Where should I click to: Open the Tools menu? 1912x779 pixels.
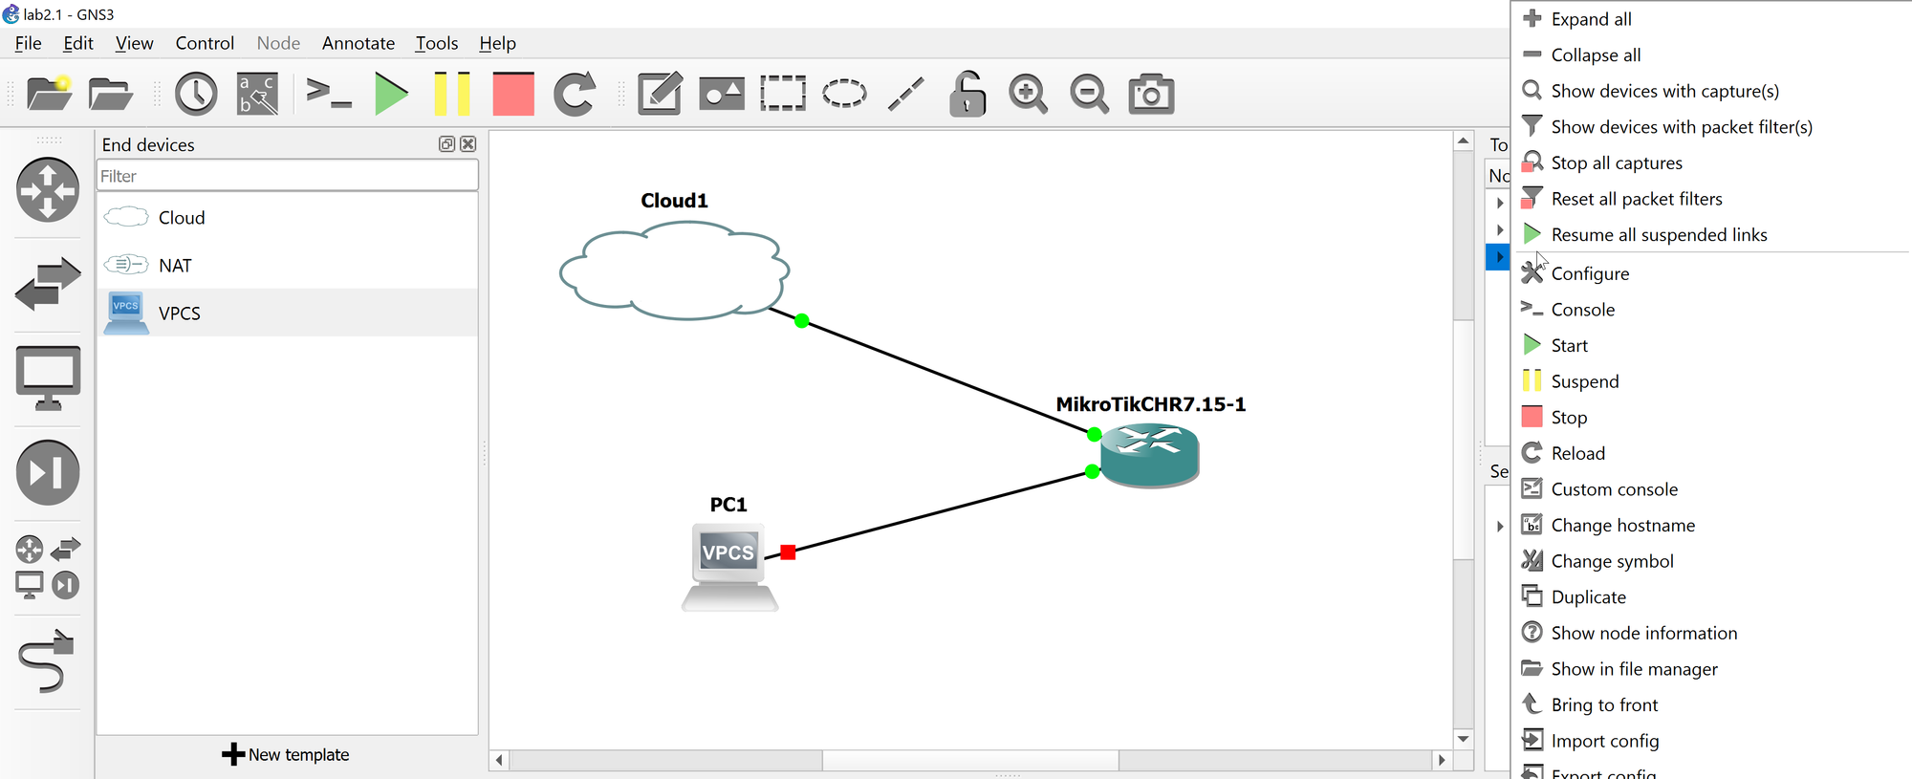pos(437,43)
